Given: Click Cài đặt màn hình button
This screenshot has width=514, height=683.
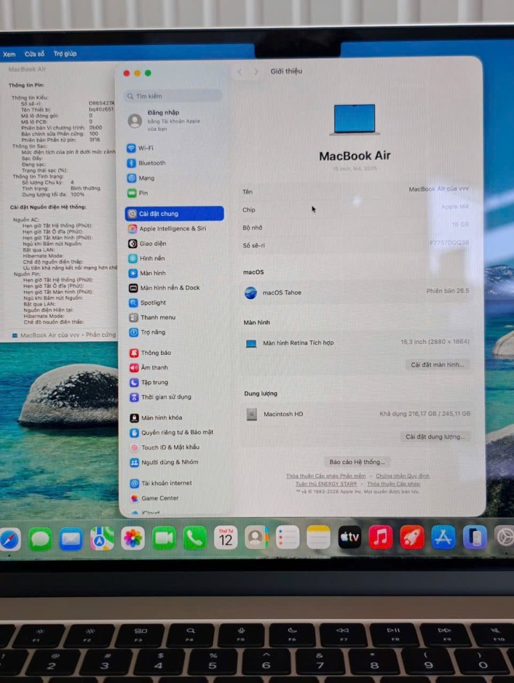Looking at the screenshot, I should point(437,365).
